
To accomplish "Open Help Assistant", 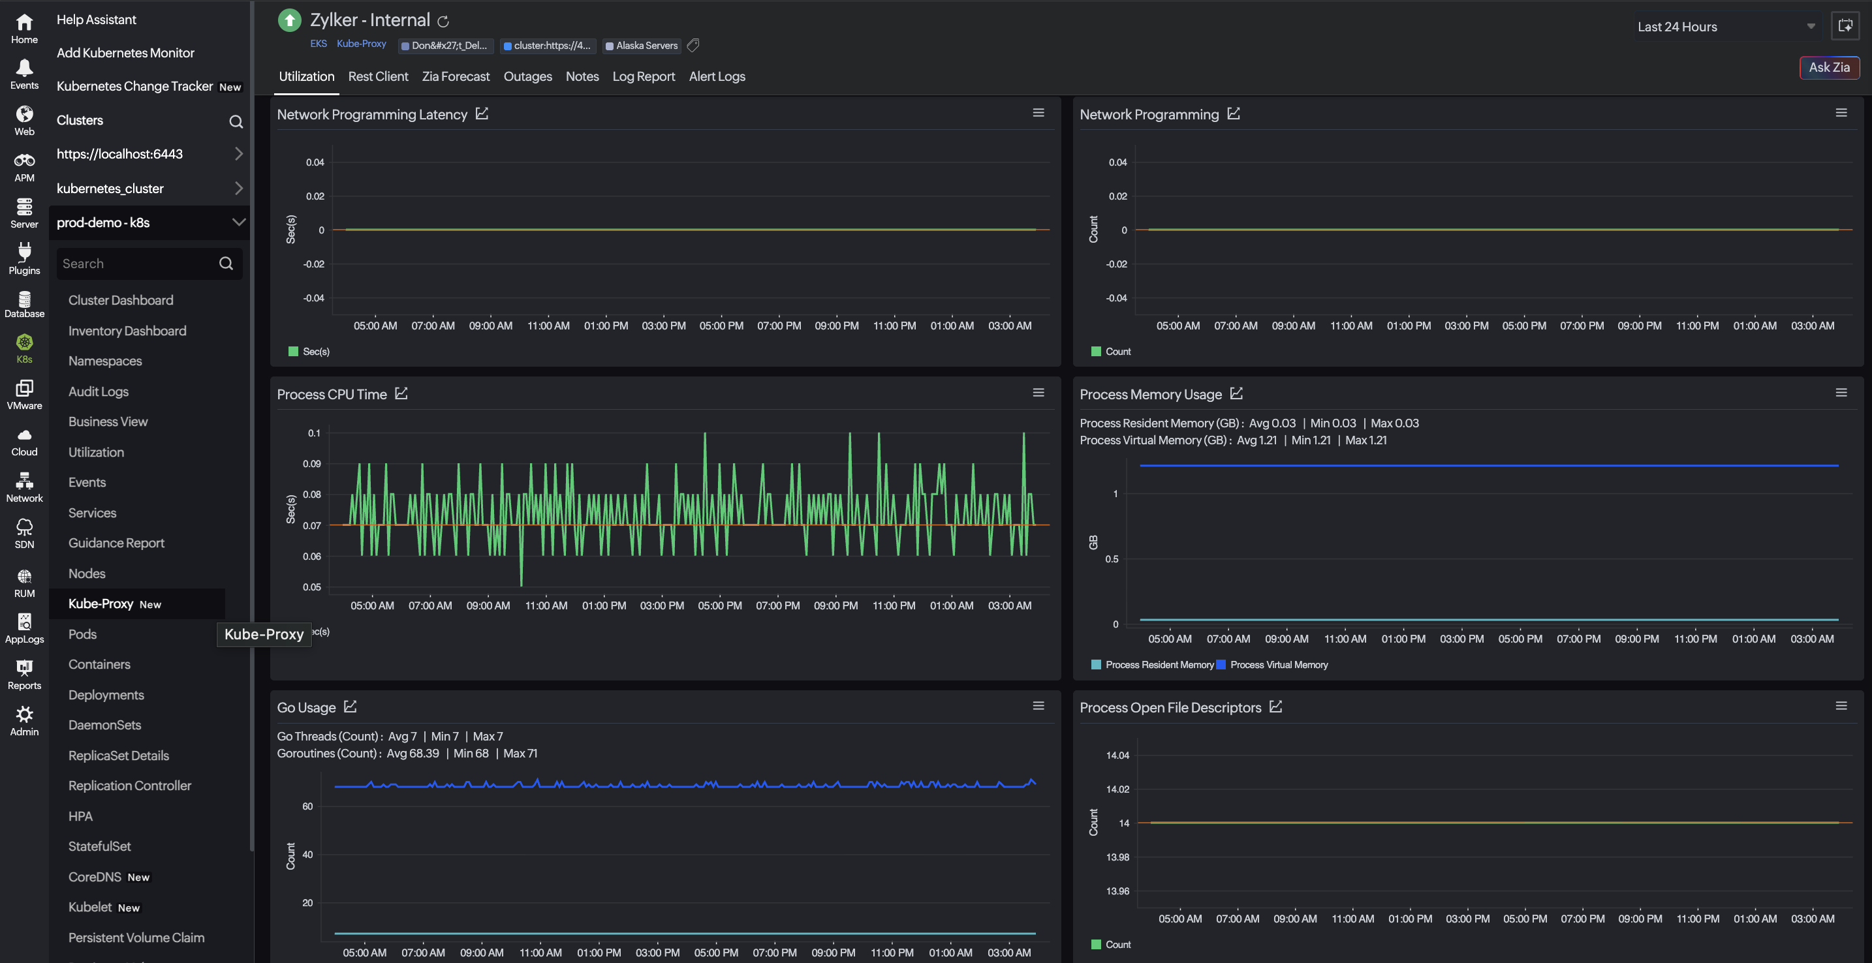I will click(x=97, y=20).
